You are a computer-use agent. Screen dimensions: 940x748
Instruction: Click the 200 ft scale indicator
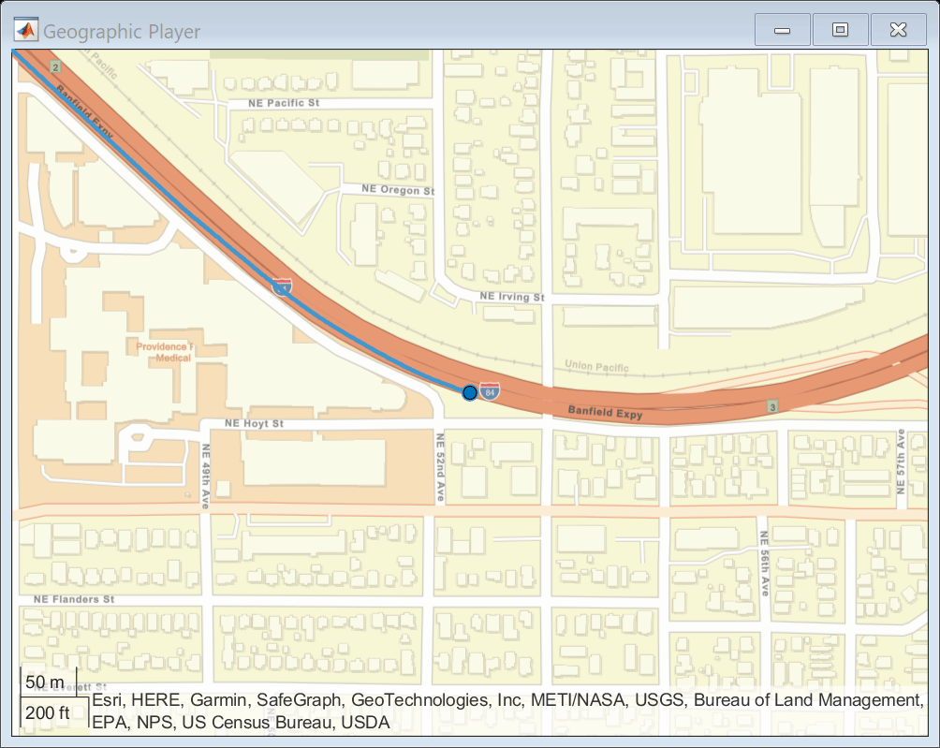click(51, 712)
